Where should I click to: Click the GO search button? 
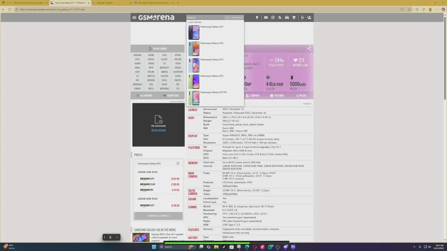(x=227, y=17)
